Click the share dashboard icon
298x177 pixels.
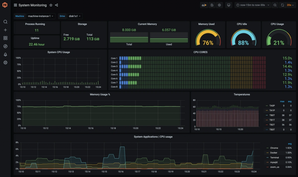click(56, 5)
